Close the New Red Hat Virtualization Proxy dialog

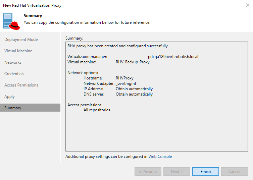point(247,5)
